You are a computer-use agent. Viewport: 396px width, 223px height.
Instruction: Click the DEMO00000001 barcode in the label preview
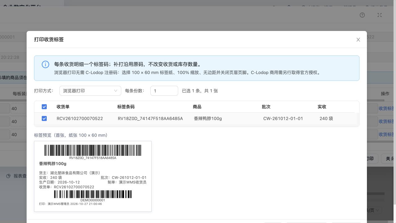93,194
